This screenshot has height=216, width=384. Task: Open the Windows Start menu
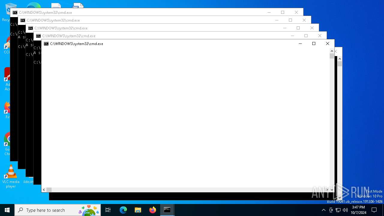(x=7, y=210)
